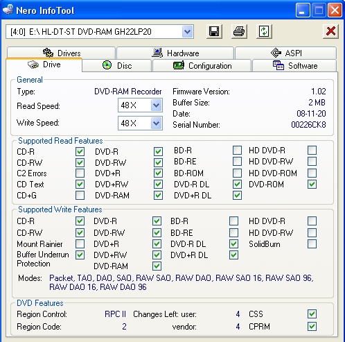Toggle the C2 Errors read checkbox
The height and width of the screenshot is (342, 345).
80,173
